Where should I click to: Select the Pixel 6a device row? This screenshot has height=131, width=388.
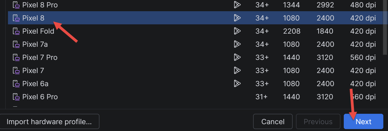click(x=195, y=84)
